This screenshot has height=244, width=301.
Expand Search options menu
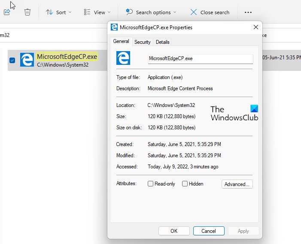[151, 12]
